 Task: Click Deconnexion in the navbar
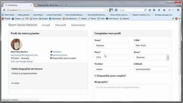click(78, 25)
